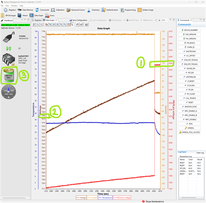Click DSG_FET_TOGGLE command
This screenshot has width=206, height=203.
(189, 64)
